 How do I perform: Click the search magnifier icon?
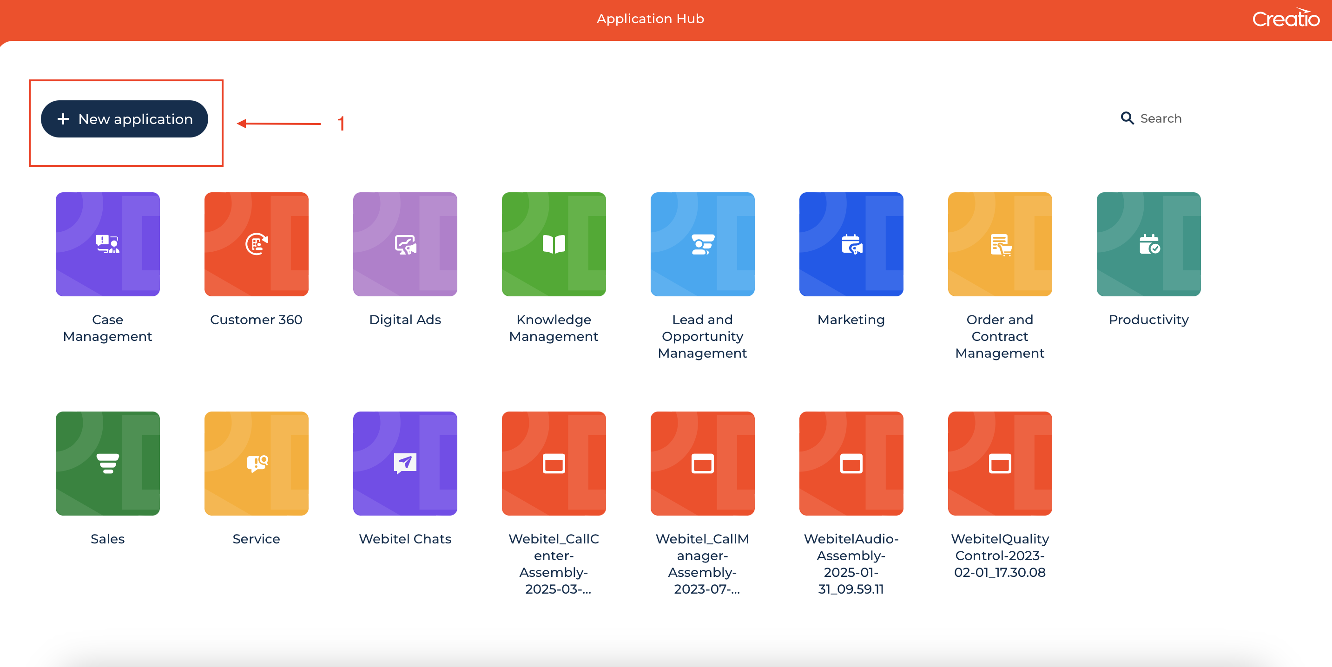coord(1127,118)
